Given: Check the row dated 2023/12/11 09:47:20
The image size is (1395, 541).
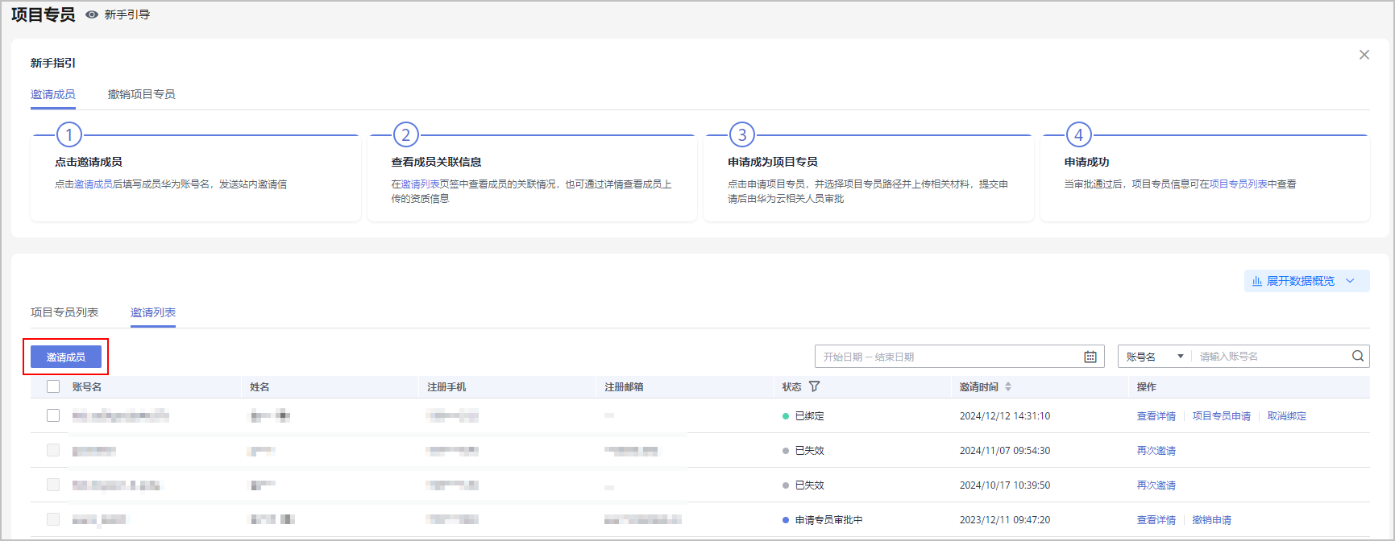Looking at the screenshot, I should click(53, 519).
